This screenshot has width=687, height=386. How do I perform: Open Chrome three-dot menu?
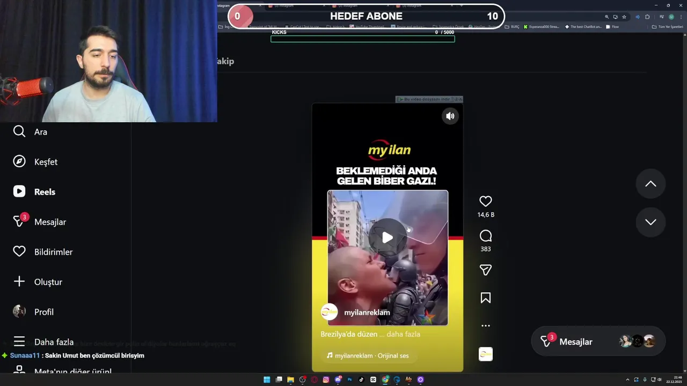(681, 17)
